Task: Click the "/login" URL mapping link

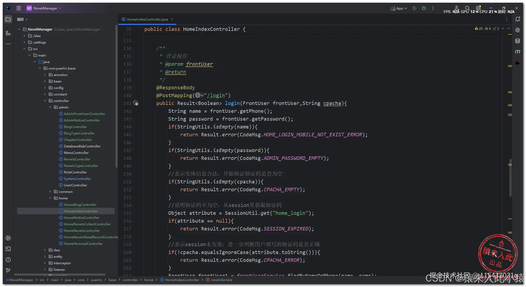Action: [x=216, y=95]
